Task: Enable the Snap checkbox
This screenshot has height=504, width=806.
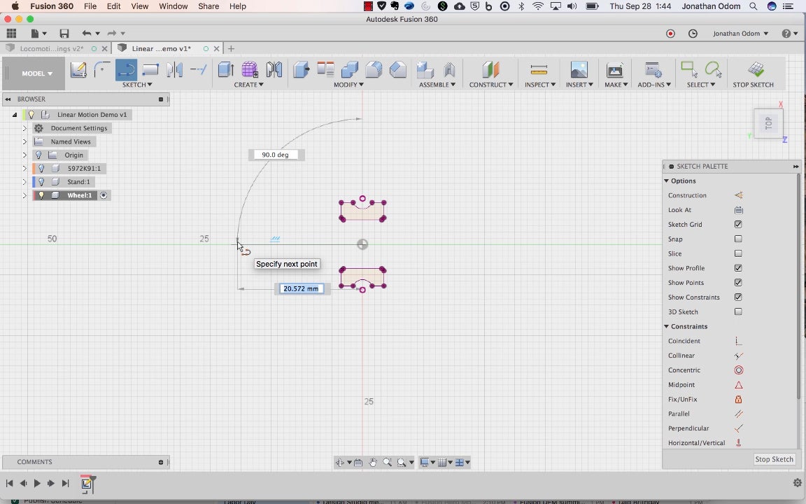Action: pos(738,239)
